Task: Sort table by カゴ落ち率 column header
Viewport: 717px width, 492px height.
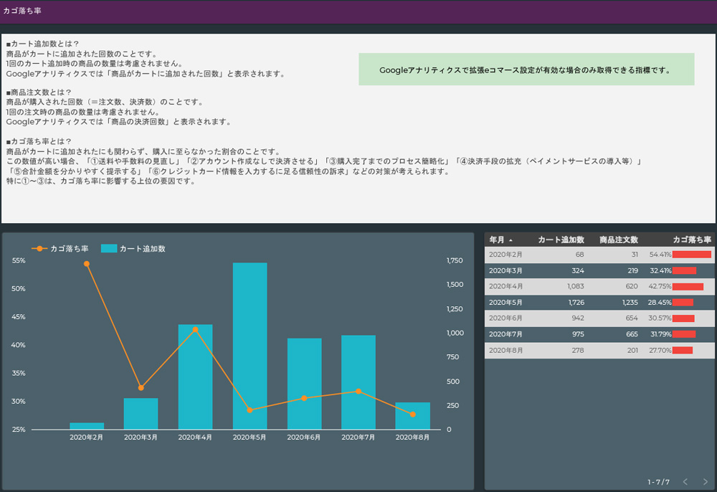Action: (x=692, y=240)
